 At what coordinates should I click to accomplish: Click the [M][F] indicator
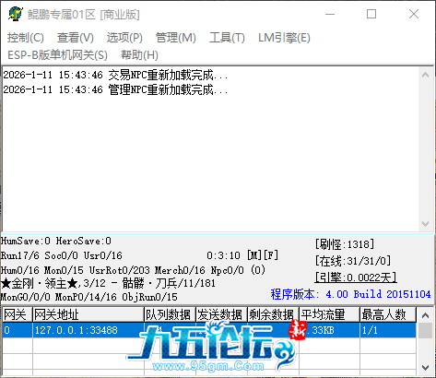(x=263, y=255)
